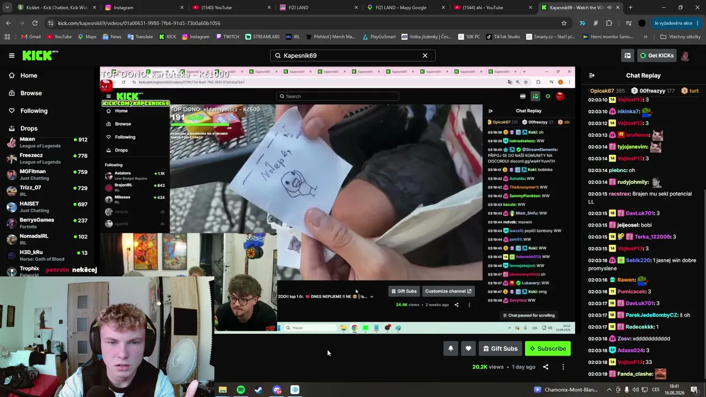Open the video more options menu

pyautogui.click(x=563, y=367)
